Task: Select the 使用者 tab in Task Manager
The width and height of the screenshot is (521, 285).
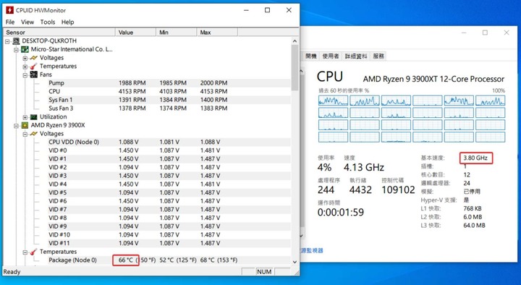Action: click(x=330, y=56)
